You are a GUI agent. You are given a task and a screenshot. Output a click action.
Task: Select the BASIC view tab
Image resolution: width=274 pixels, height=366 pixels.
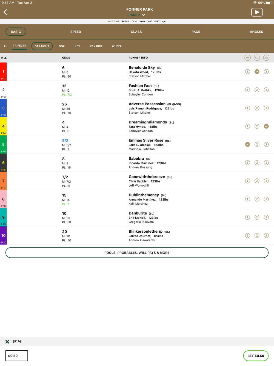click(x=16, y=32)
